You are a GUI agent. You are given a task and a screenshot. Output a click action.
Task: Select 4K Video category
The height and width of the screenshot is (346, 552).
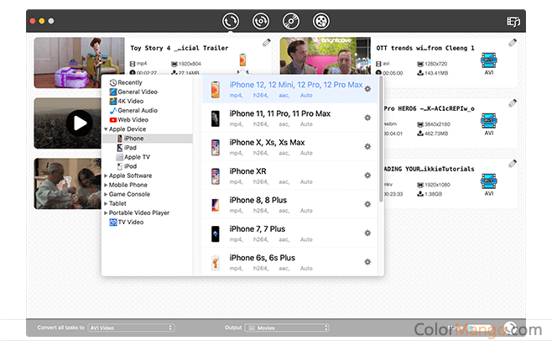(x=127, y=101)
